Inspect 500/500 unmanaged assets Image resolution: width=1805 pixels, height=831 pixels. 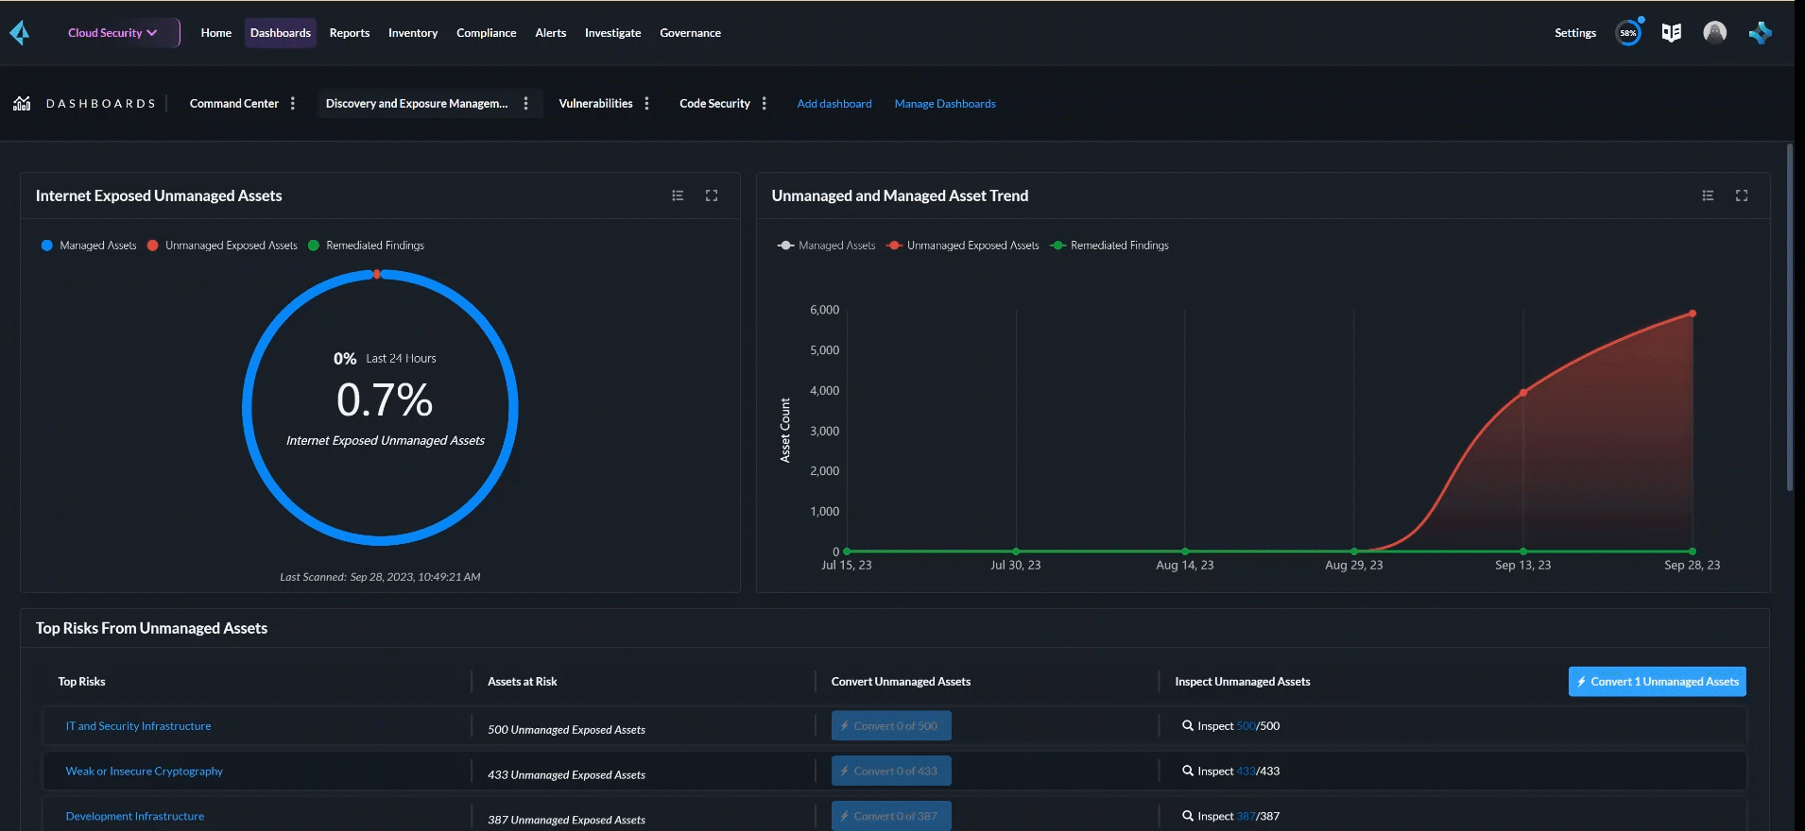point(1230,726)
